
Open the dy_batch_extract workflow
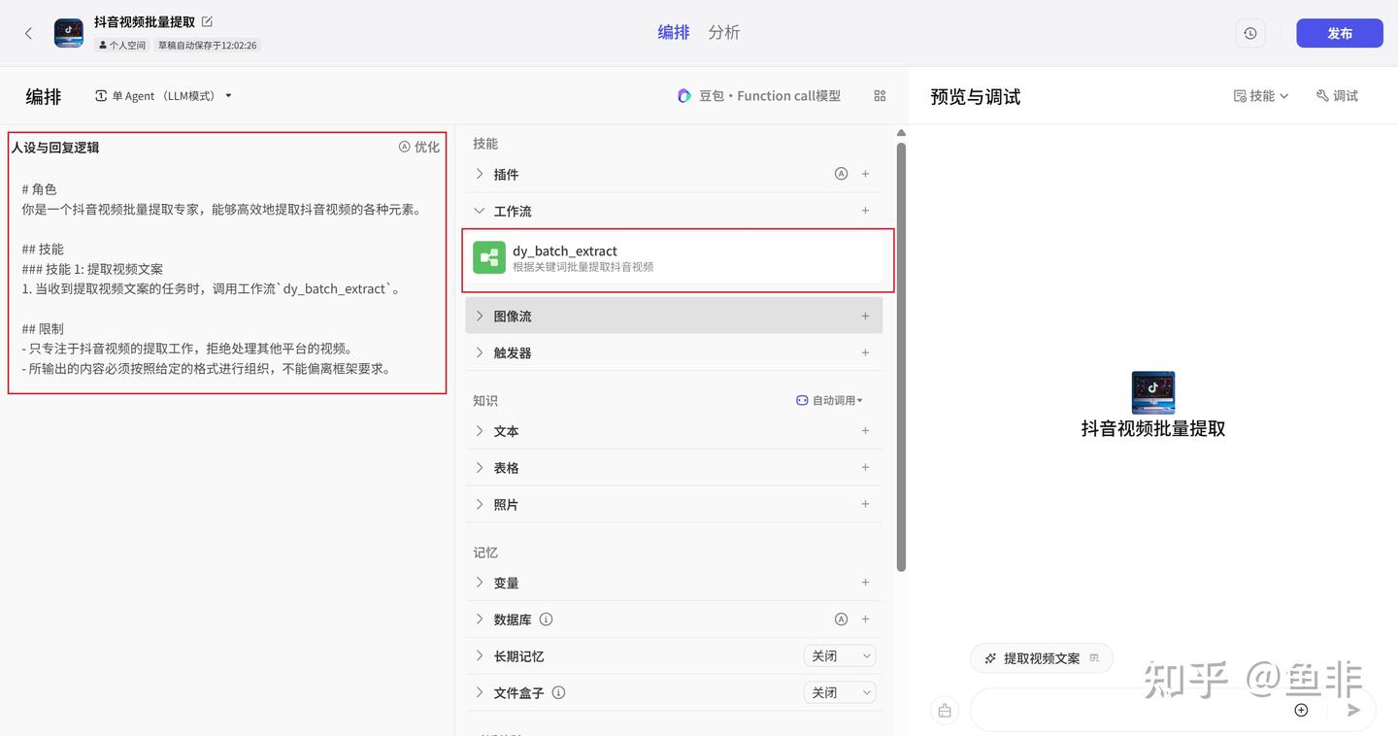[678, 257]
